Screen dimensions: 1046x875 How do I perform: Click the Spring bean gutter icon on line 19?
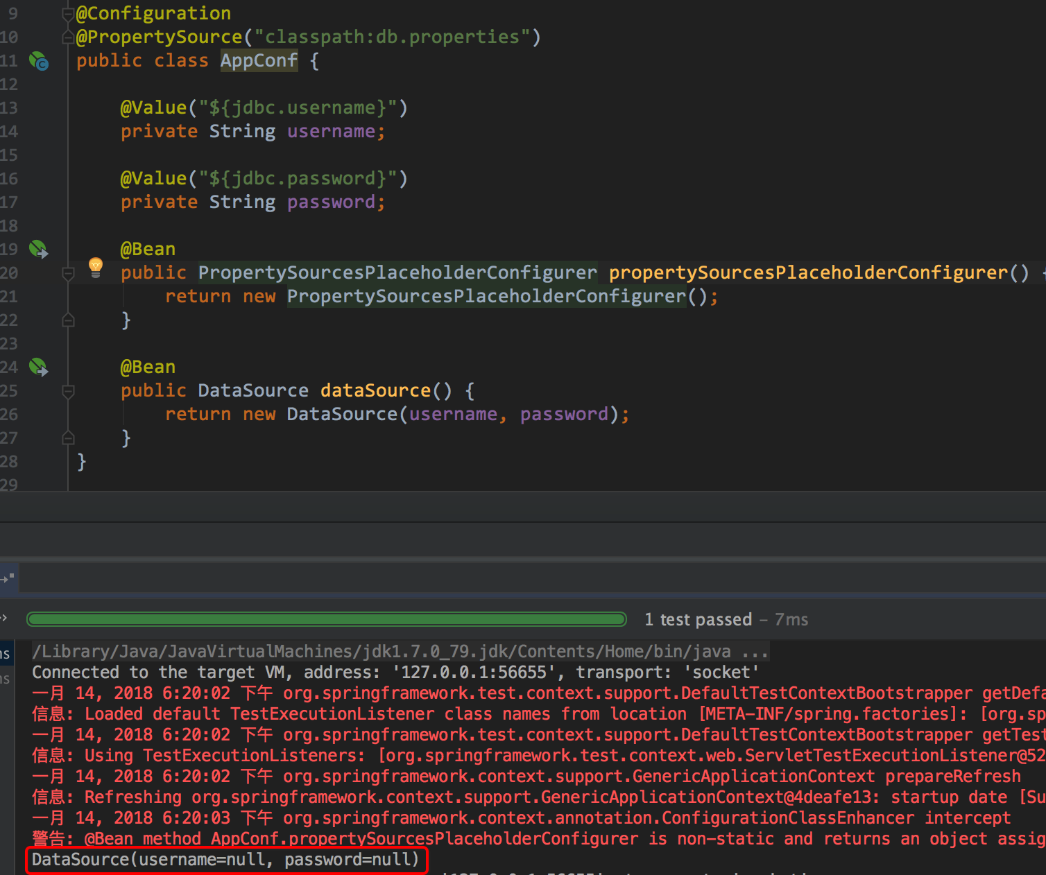pyautogui.click(x=39, y=249)
